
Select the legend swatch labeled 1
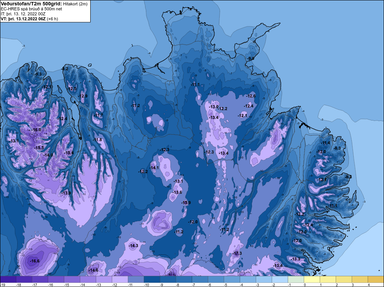328,279
